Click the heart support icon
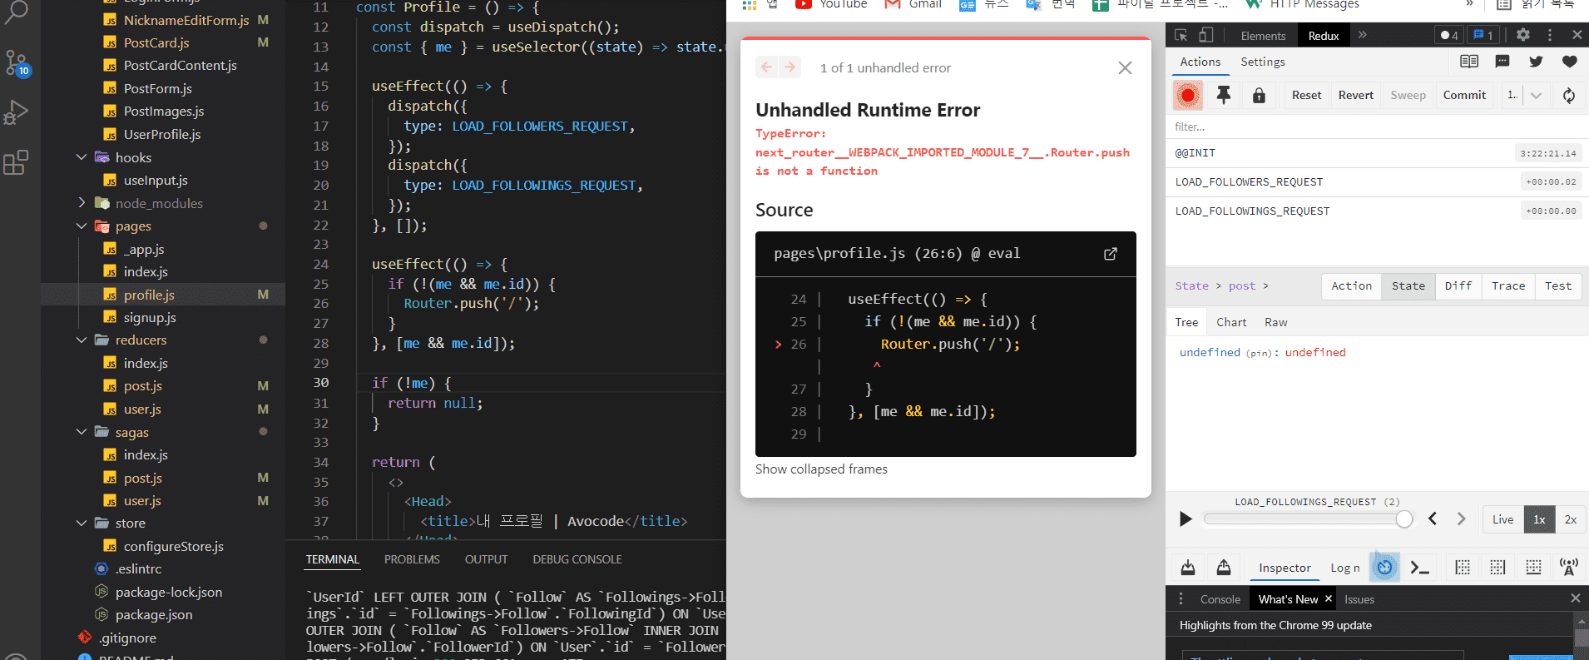This screenshot has width=1589, height=660. [1570, 62]
